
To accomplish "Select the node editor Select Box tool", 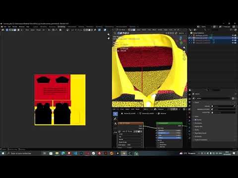I will click(x=116, y=114).
